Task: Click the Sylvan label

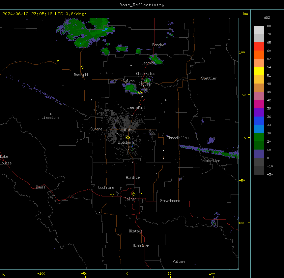Action: [128, 81]
